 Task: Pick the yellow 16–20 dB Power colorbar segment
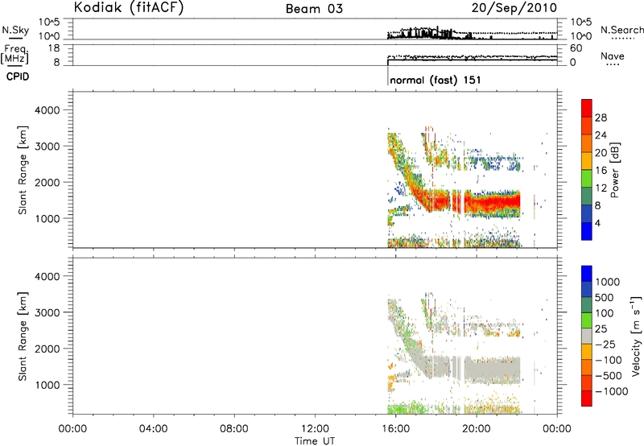tap(587, 161)
